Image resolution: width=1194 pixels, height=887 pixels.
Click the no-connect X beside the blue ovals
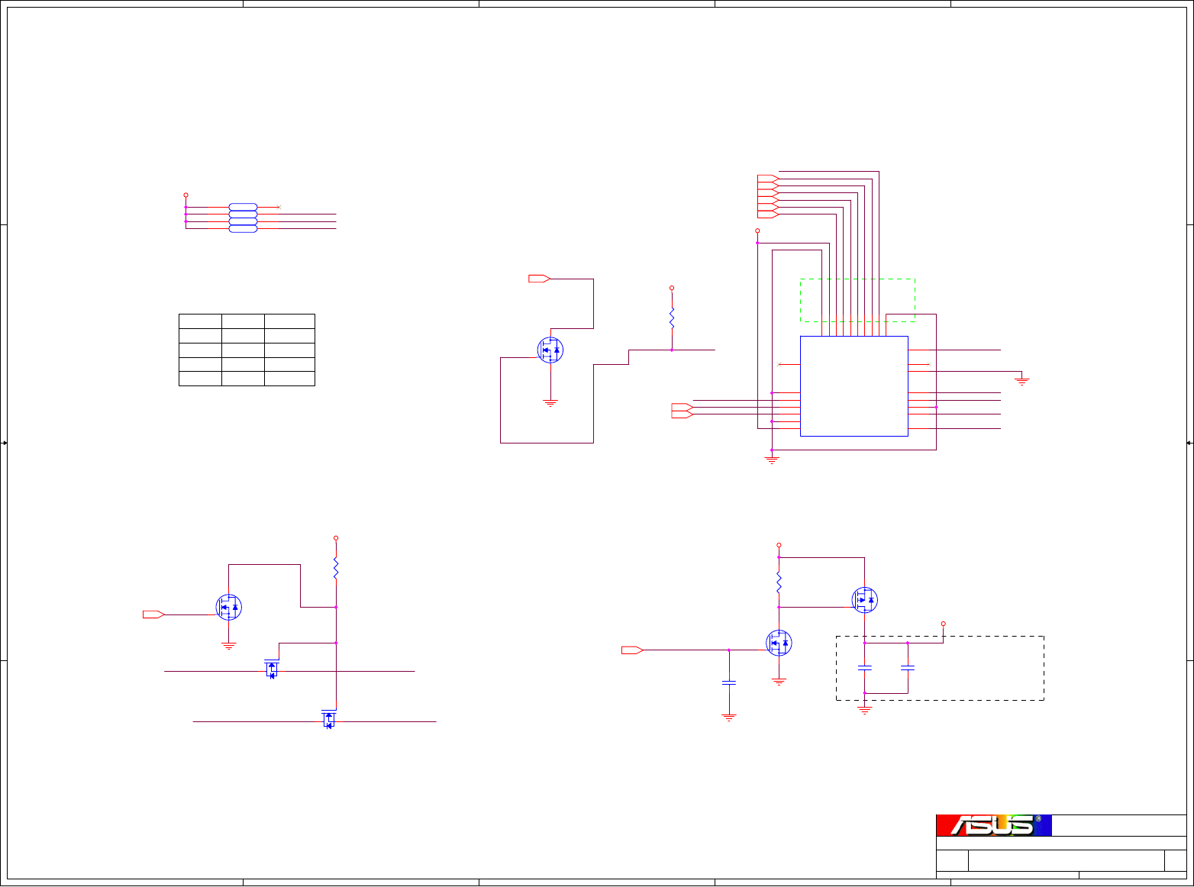point(279,207)
